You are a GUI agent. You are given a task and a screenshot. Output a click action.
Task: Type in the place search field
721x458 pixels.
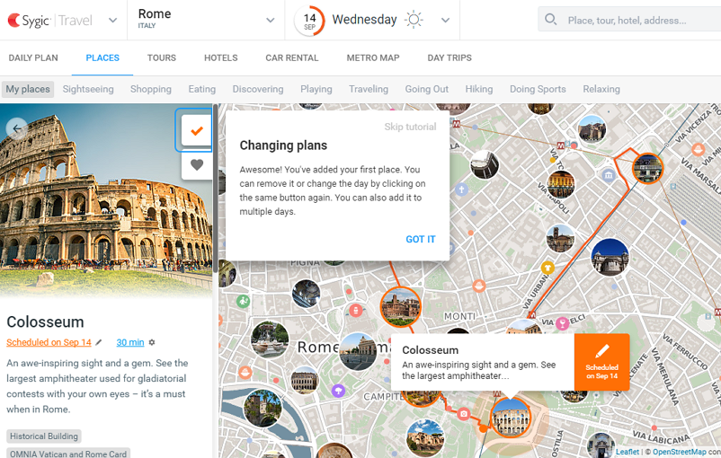(x=638, y=20)
